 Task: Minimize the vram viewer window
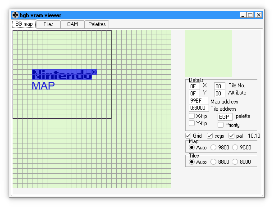pyautogui.click(x=243, y=15)
